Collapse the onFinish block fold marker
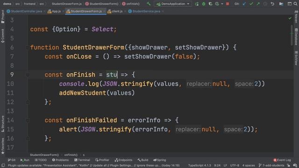The width and height of the screenshot is (299, 168). pos(28,75)
